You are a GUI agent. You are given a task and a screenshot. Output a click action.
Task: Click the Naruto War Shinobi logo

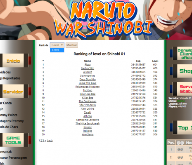tap(103, 19)
